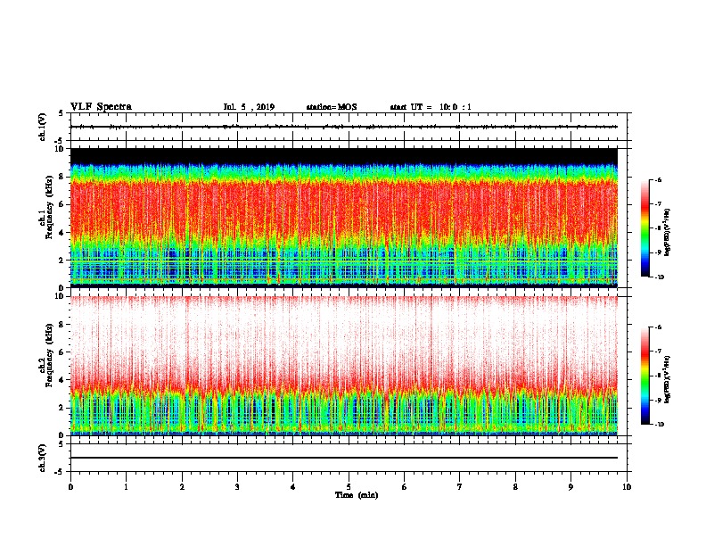
Task: Select the ch.1 Frequency (kHz) axis label
Action: pos(46,207)
